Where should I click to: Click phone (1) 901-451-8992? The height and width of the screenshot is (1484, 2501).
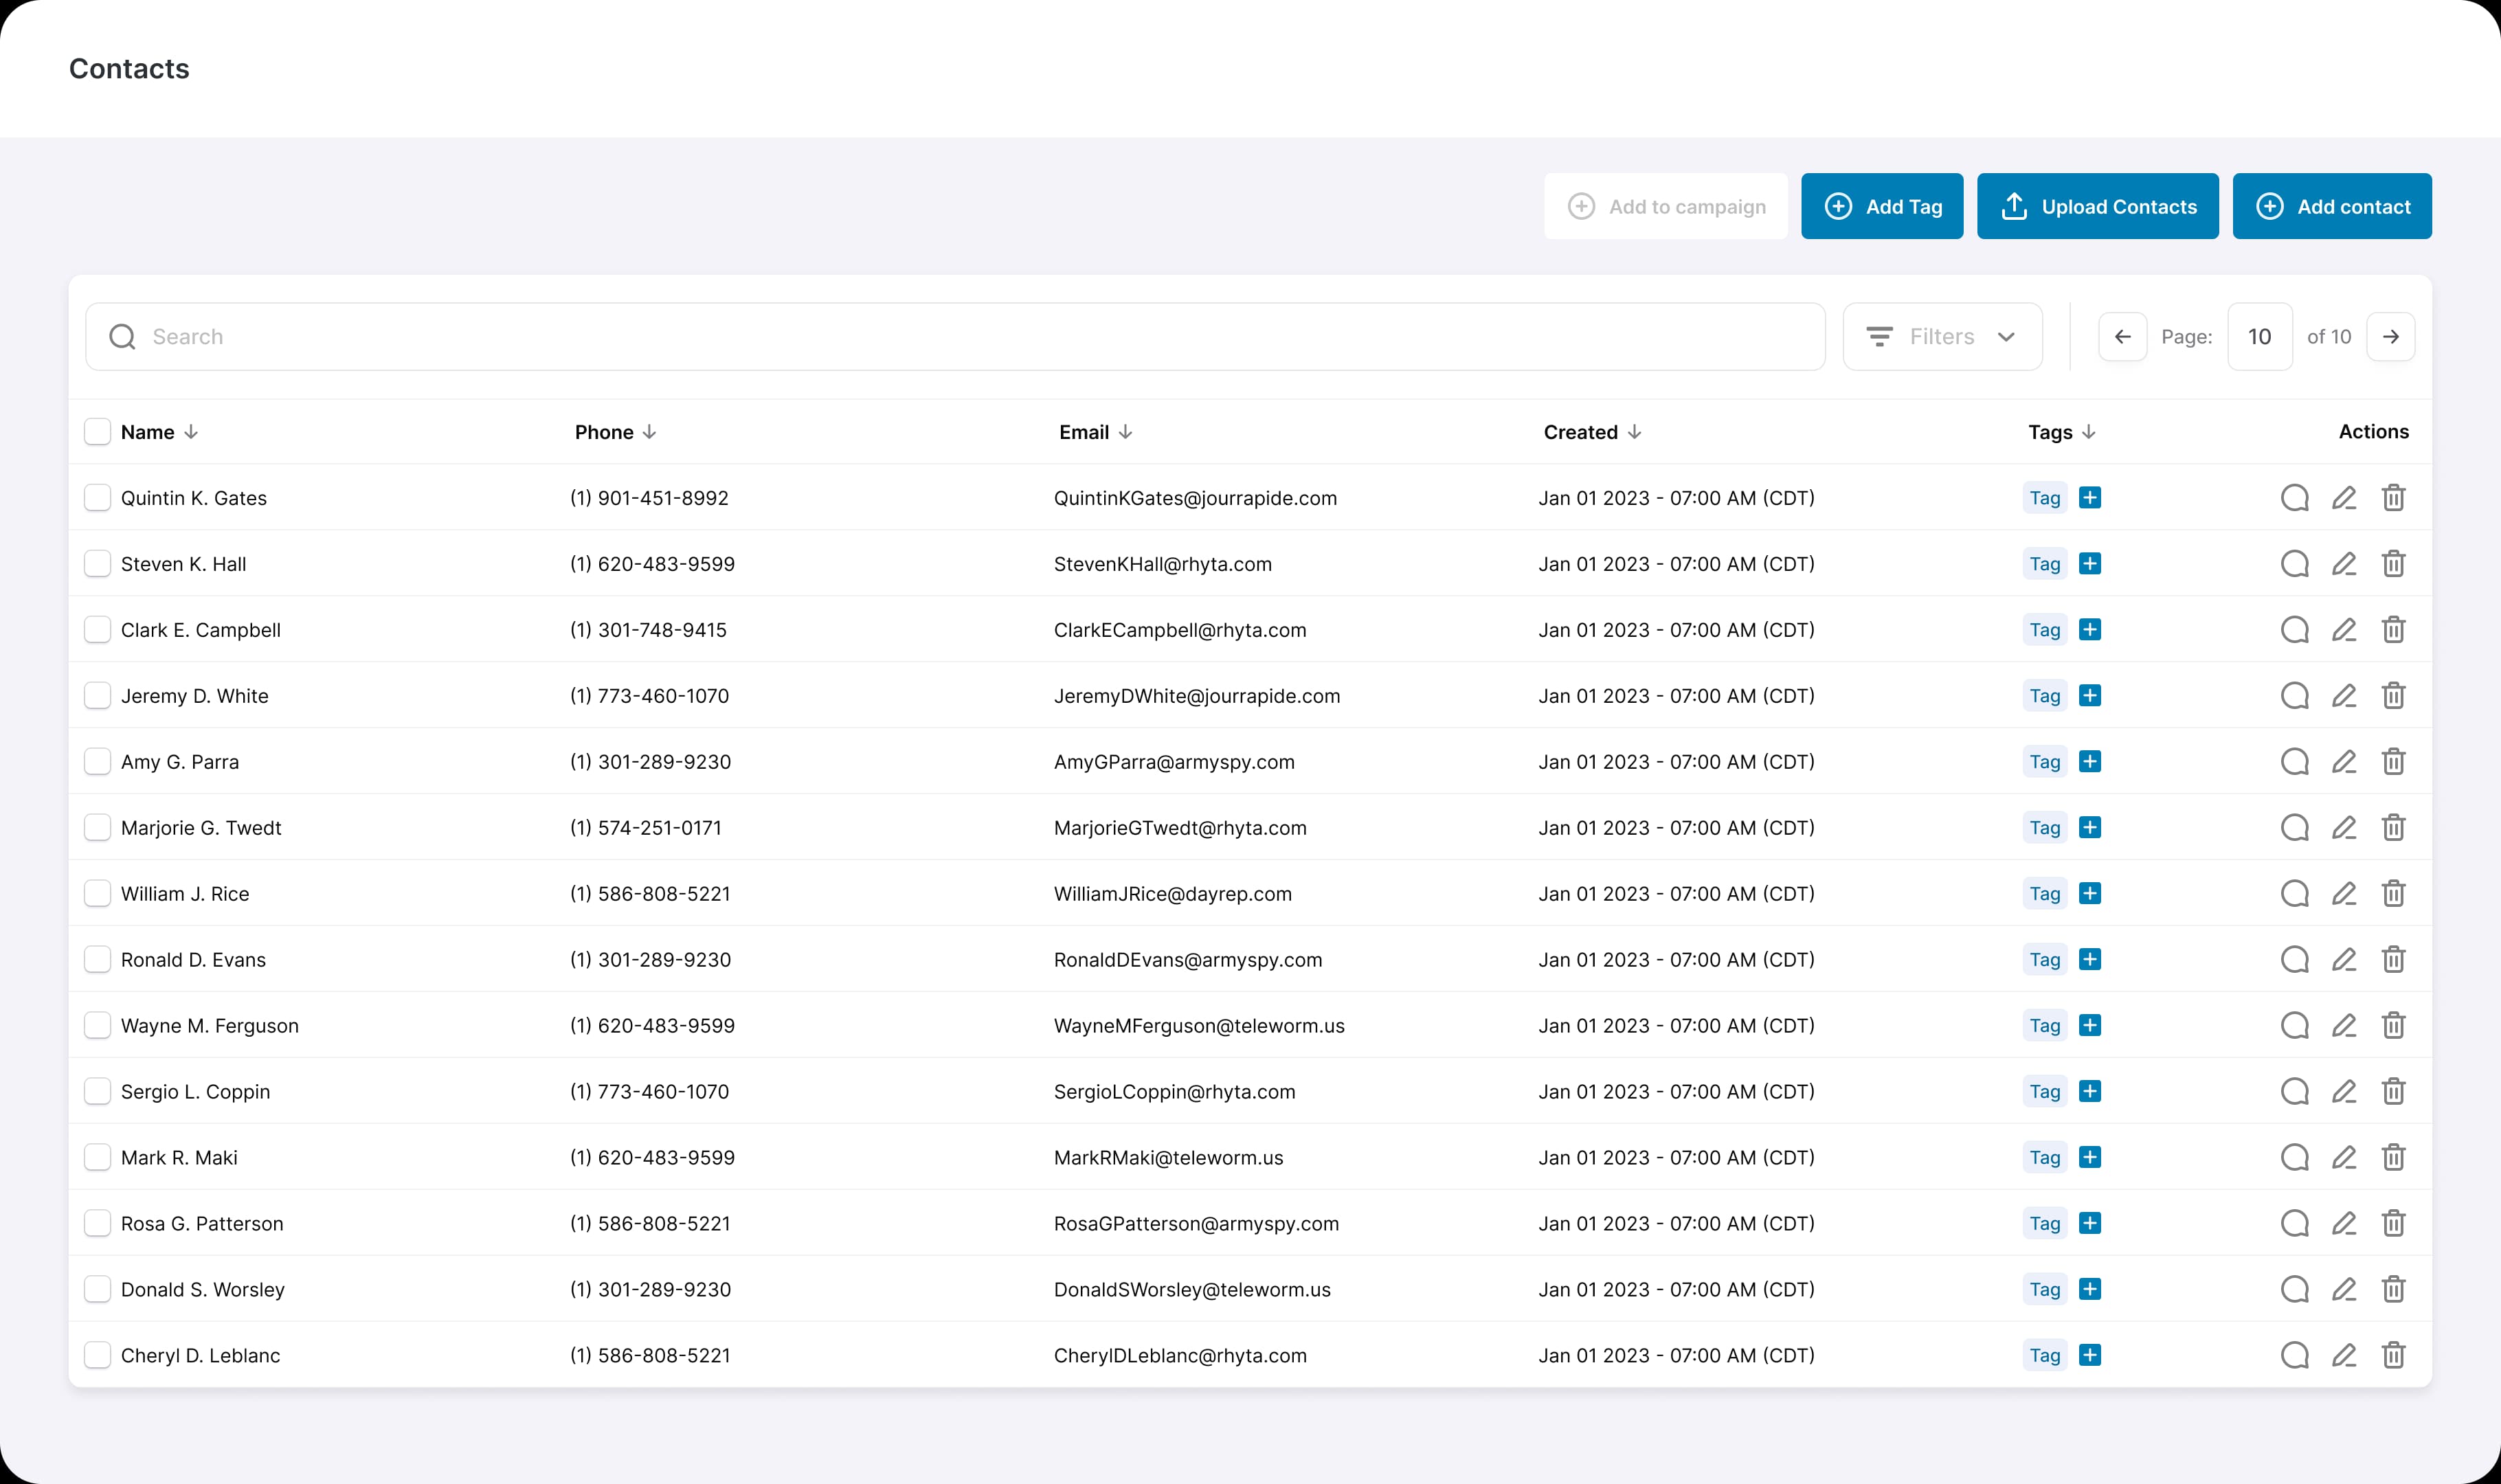point(649,498)
